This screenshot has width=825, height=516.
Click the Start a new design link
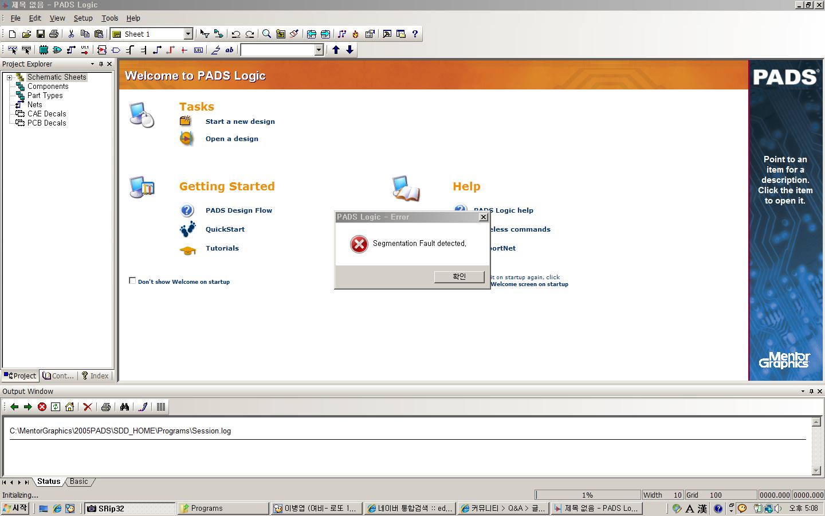(240, 122)
